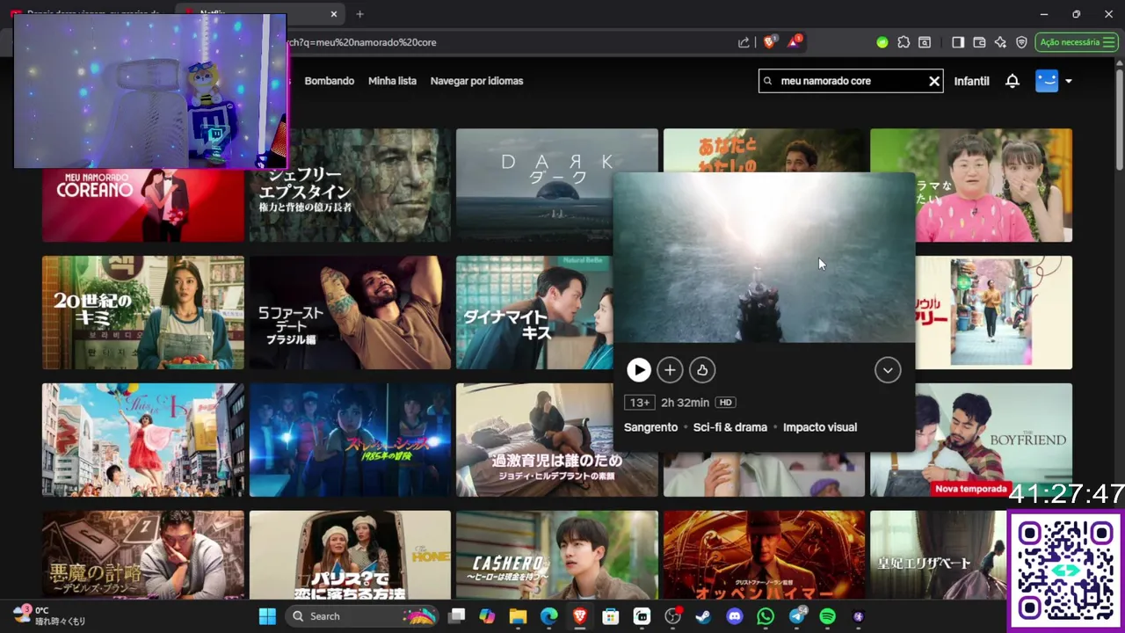Image resolution: width=1125 pixels, height=633 pixels.
Task: Open the Copilot taskbar icon
Action: [487, 616]
